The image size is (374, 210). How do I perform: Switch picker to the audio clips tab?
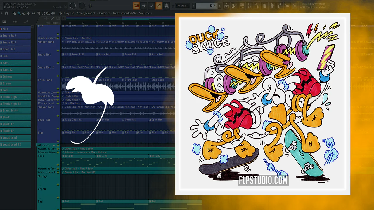[x=15, y=22]
